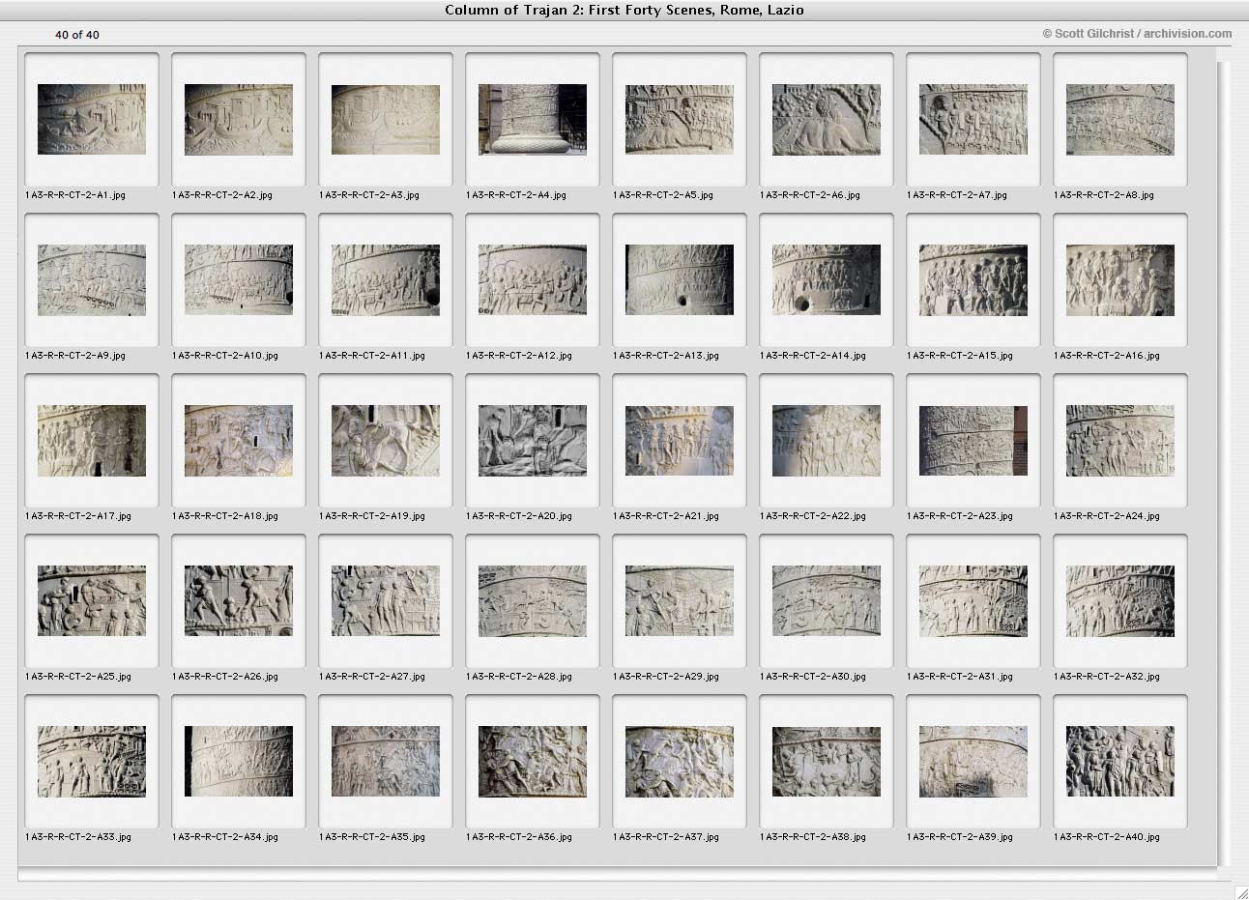Open thumbnail 1A3-R-R-CT-2-A27.jpg
Screen dimensions: 1249x900
[x=386, y=600]
